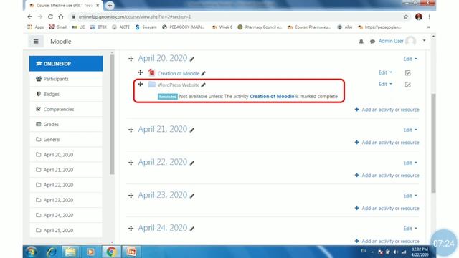Screen dimensions: 459x258
Task: Open a new Chrome tab
Action: [110, 5]
